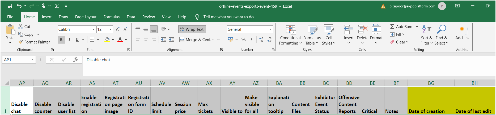Screen dimensions: 496x115
Task: Toggle Bold formatting
Action: 61,39
